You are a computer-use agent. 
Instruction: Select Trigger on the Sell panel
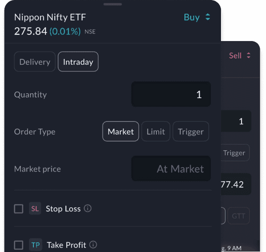coord(235,153)
